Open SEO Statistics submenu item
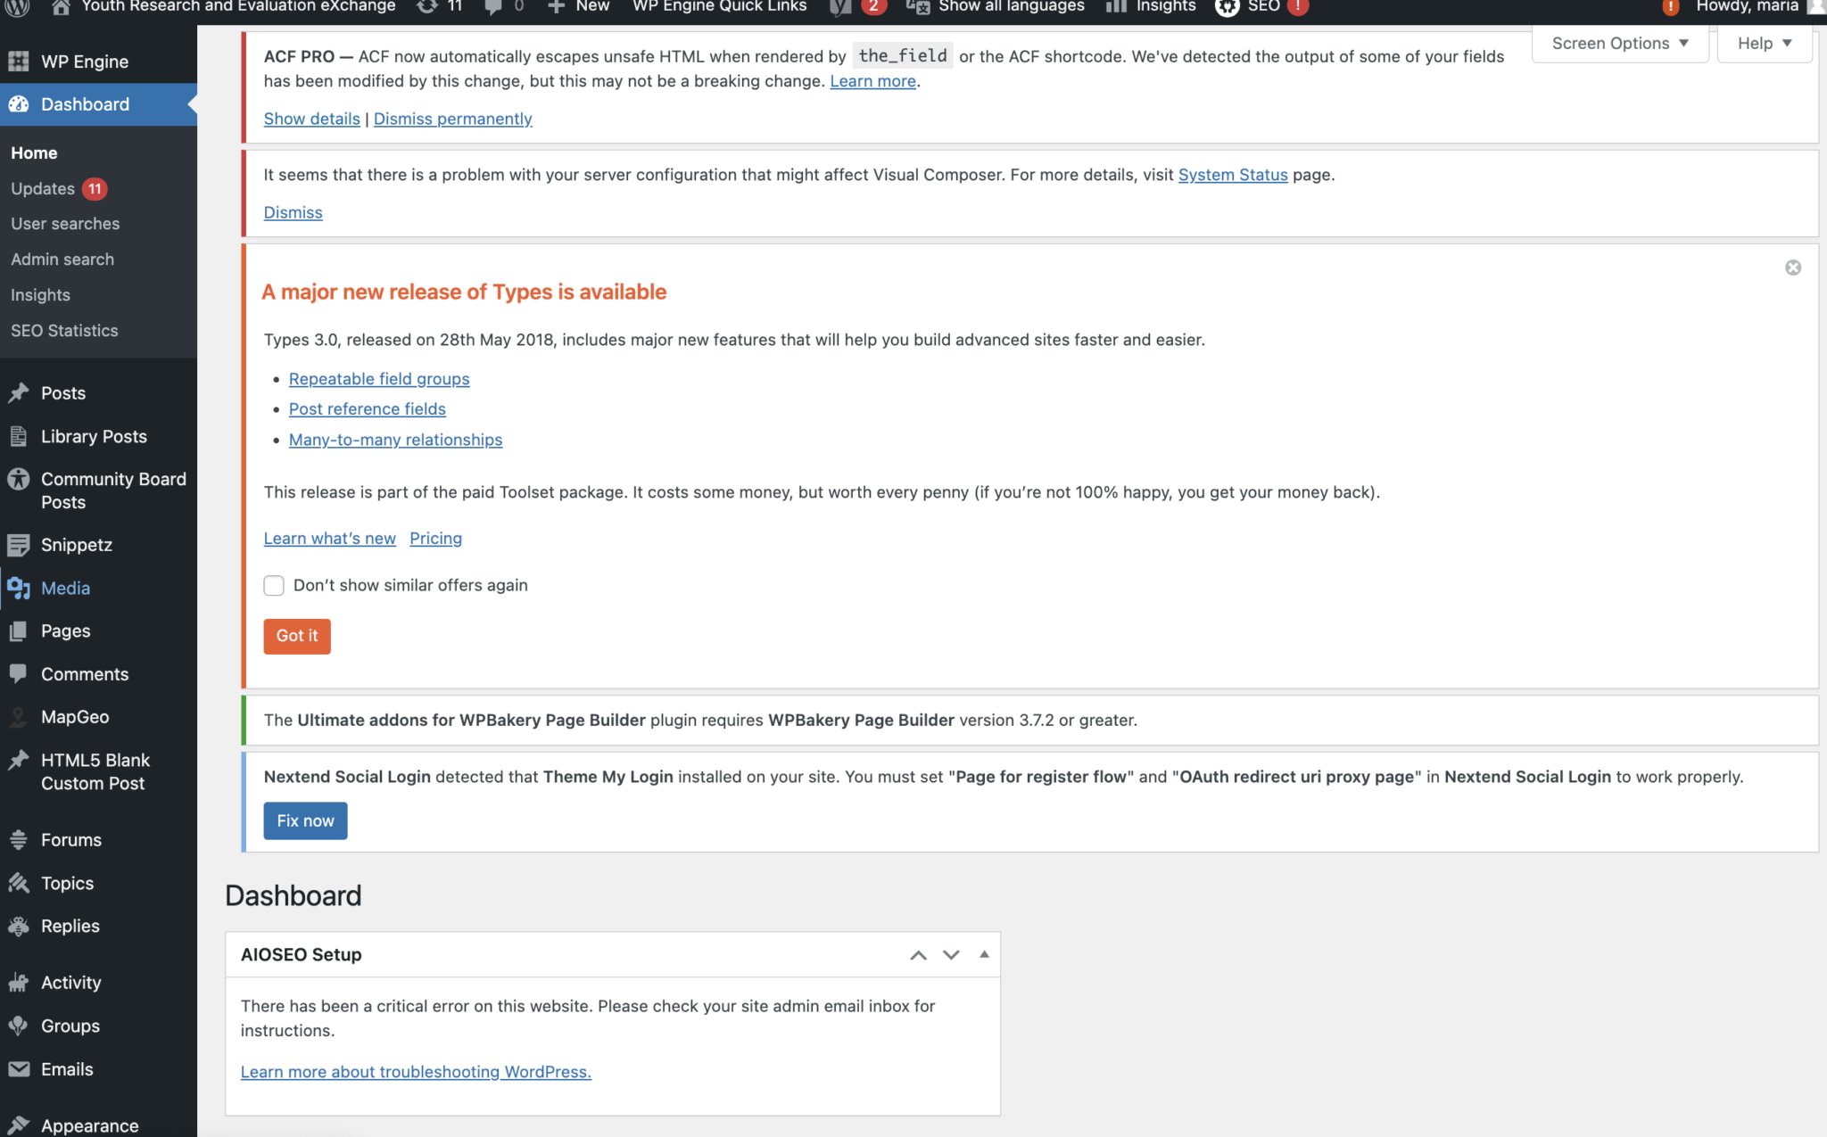The height and width of the screenshot is (1137, 1827). point(64,331)
